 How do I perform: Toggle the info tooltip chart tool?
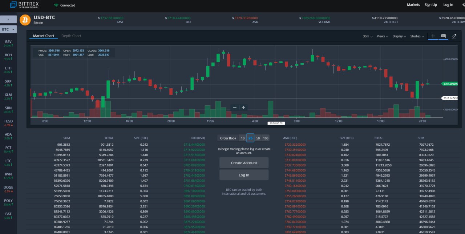click(443, 36)
